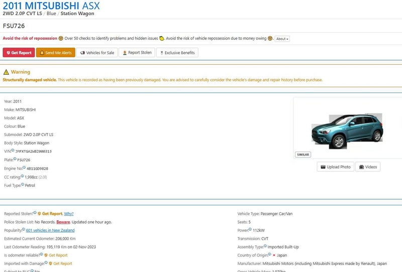
Task: Click the Submodel 2WD 2.0P CVT LS text
Action: [x=29, y=134]
